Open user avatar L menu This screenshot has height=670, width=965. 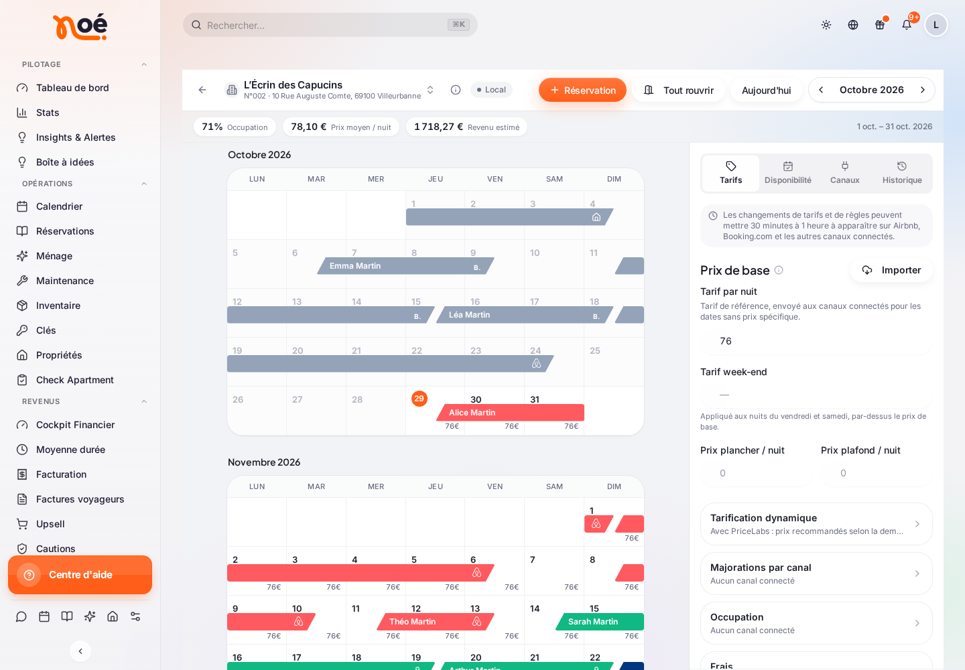pos(936,25)
